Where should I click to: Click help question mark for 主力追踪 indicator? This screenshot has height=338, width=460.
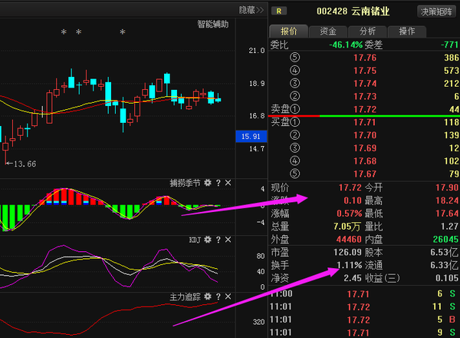[x=218, y=296]
